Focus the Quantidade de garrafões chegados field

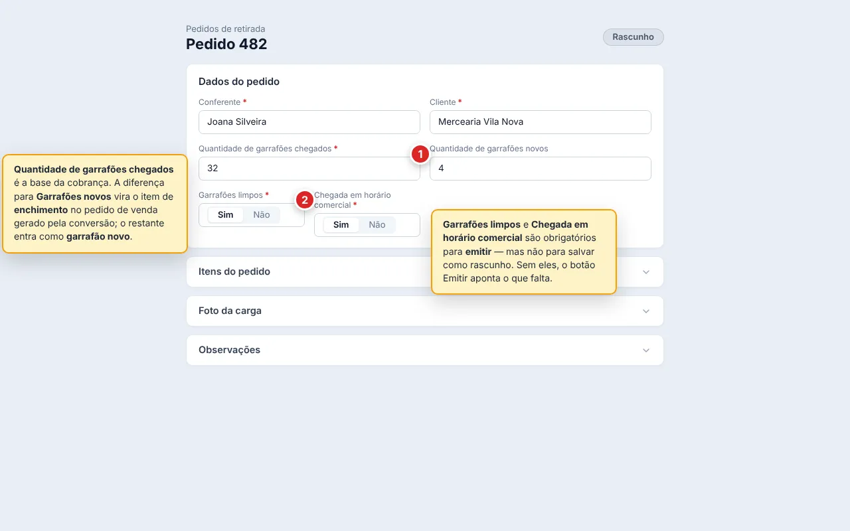coord(309,169)
